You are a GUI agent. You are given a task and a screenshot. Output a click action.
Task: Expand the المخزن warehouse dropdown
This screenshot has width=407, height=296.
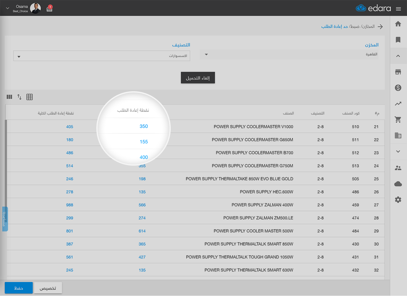pyautogui.click(x=289, y=54)
